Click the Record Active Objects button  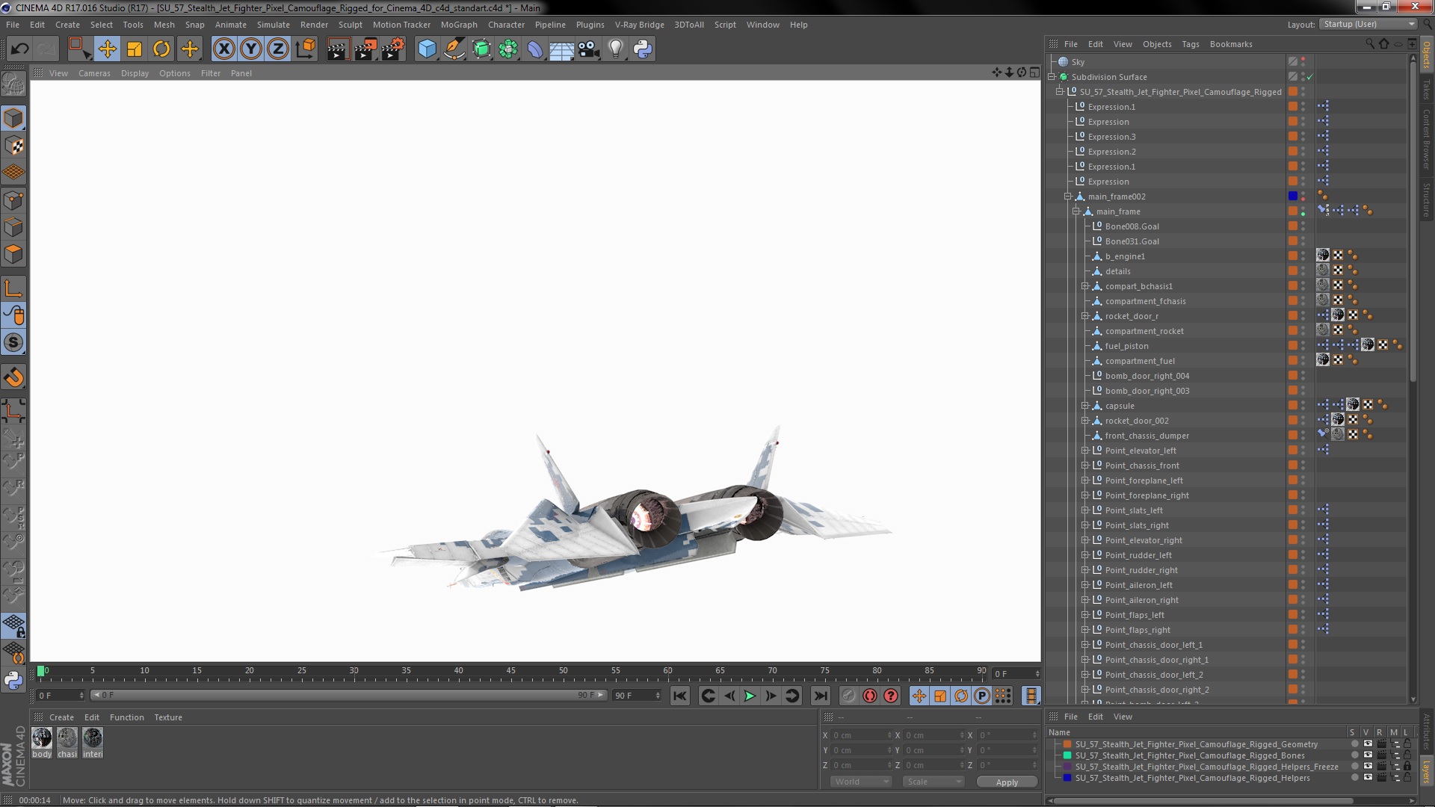(x=848, y=696)
